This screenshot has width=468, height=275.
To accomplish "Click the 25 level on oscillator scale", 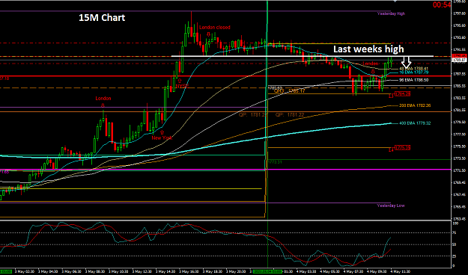I will coord(454,256).
